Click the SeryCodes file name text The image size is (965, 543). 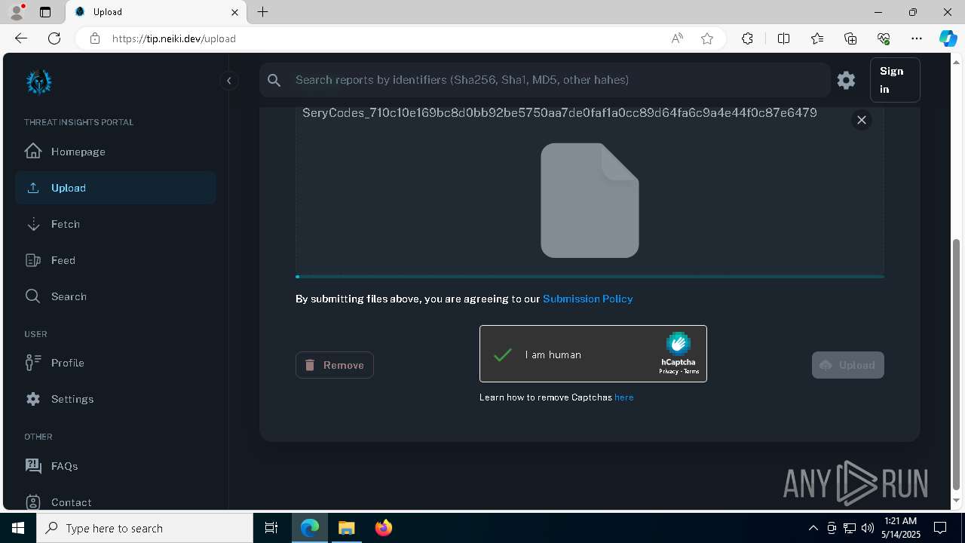[x=559, y=113]
